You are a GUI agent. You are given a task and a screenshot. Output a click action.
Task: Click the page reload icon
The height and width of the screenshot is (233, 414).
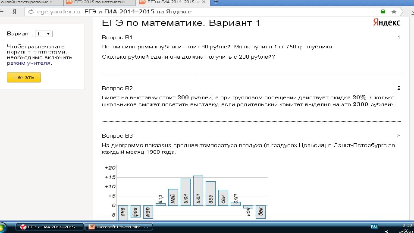click(31, 12)
